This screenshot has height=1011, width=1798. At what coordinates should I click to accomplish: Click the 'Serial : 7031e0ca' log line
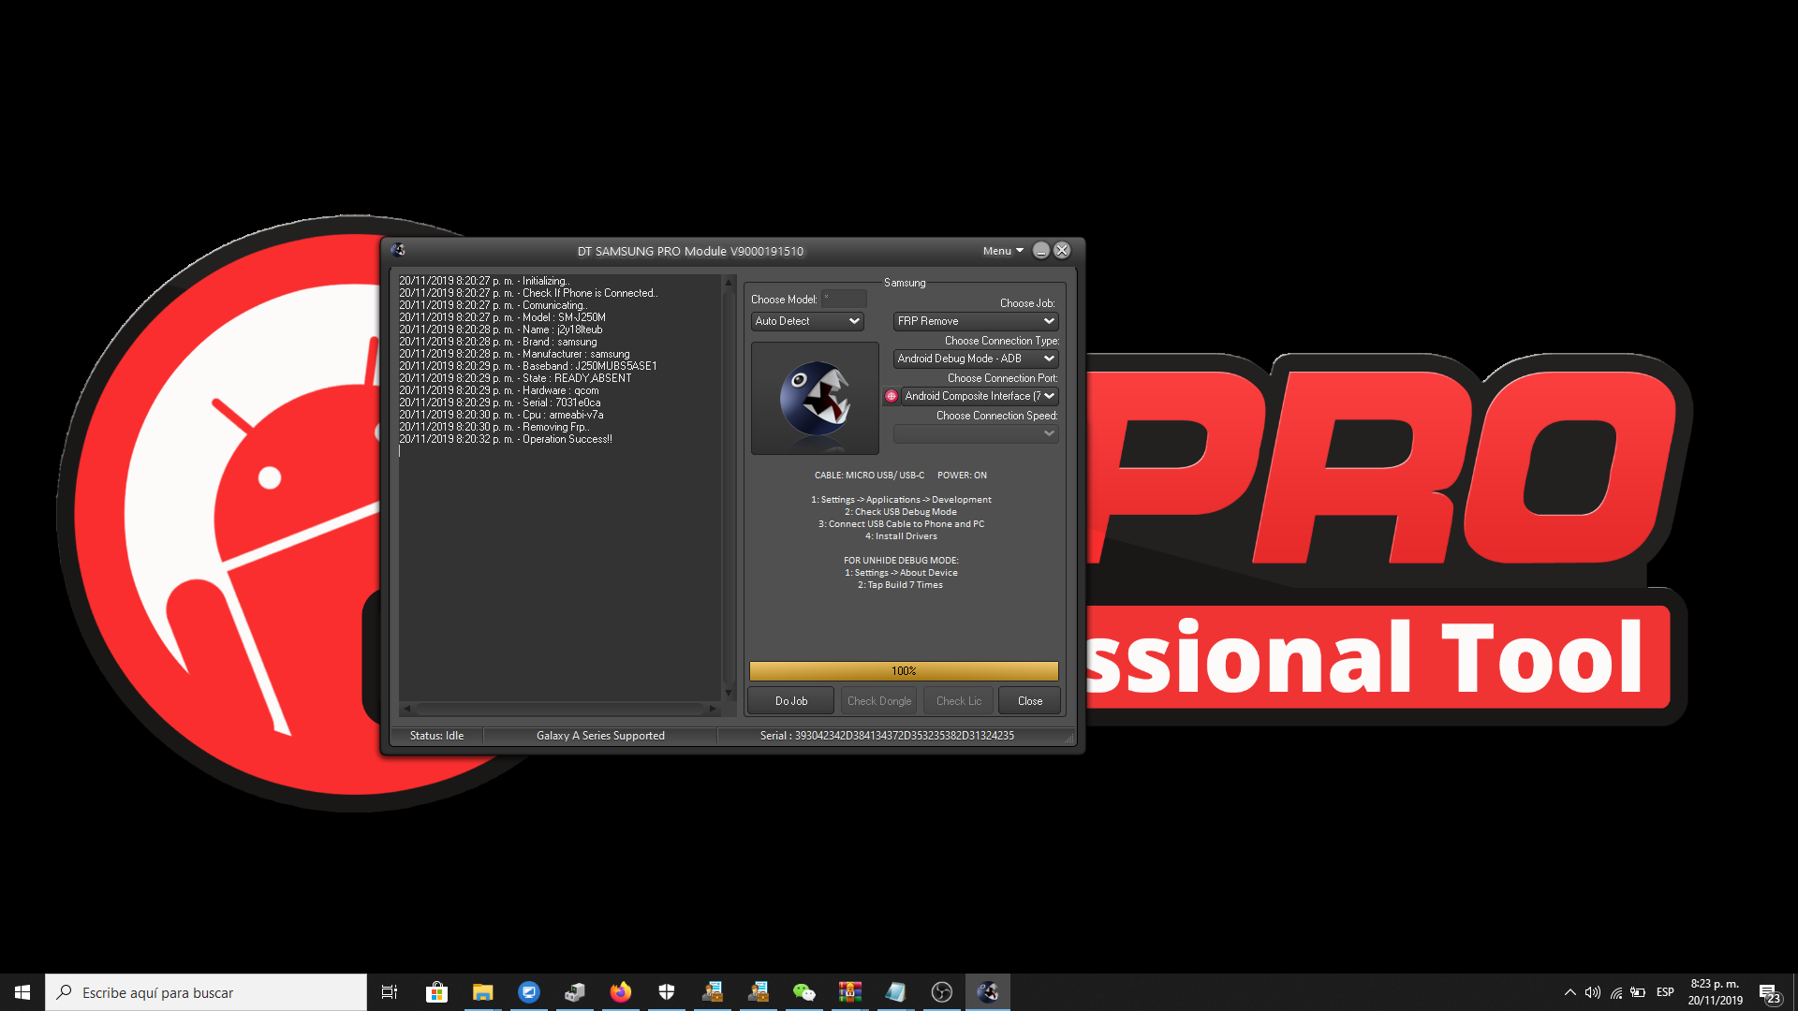tap(500, 403)
